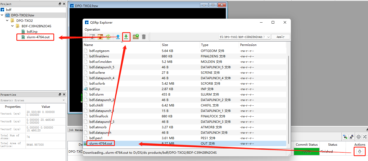Click the 100% commit status progress bar
Image resolution: width=368 pixels, height=161 pixels.
[307, 151]
